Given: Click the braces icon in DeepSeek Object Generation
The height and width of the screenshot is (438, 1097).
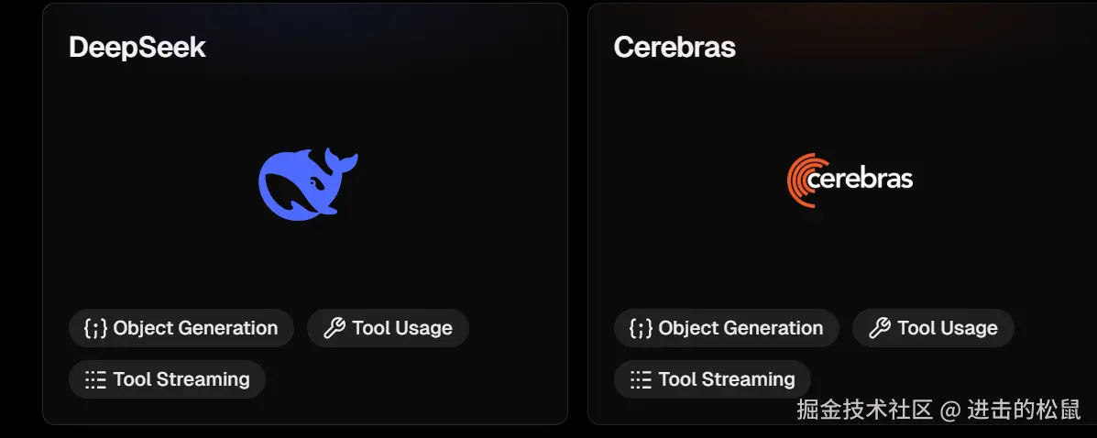Looking at the screenshot, I should (95, 328).
